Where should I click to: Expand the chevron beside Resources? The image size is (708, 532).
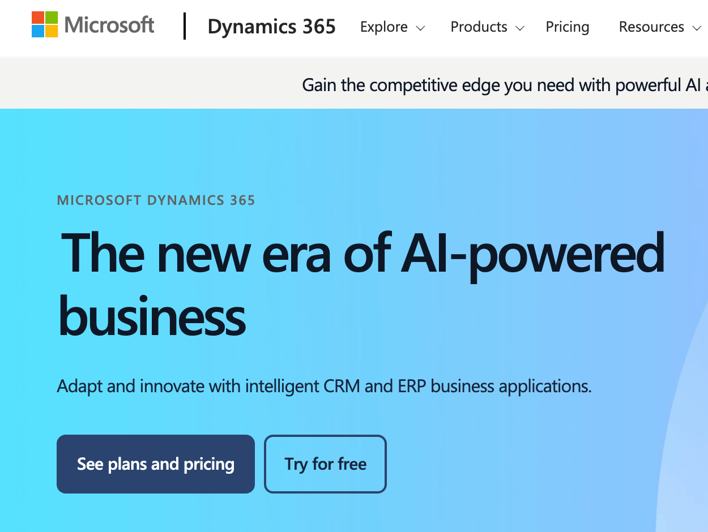(697, 28)
